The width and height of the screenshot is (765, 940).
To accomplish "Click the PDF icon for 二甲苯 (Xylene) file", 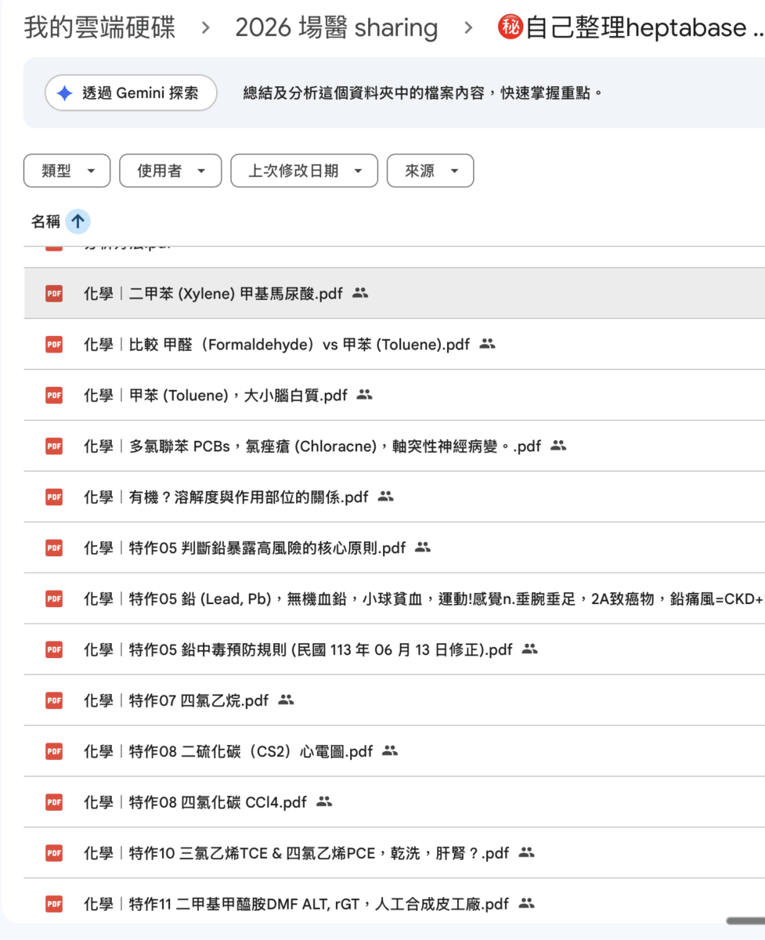I will tap(53, 293).
